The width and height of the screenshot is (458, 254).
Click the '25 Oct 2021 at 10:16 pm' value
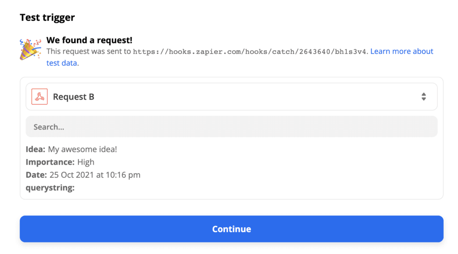pos(95,175)
